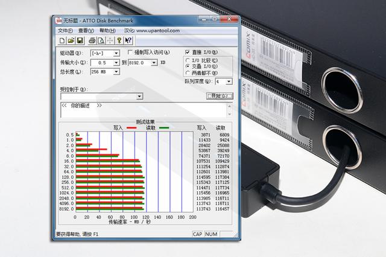This screenshot has width=386, height=257.
Task: Click the Save floppy disk icon
Action: 80,40
